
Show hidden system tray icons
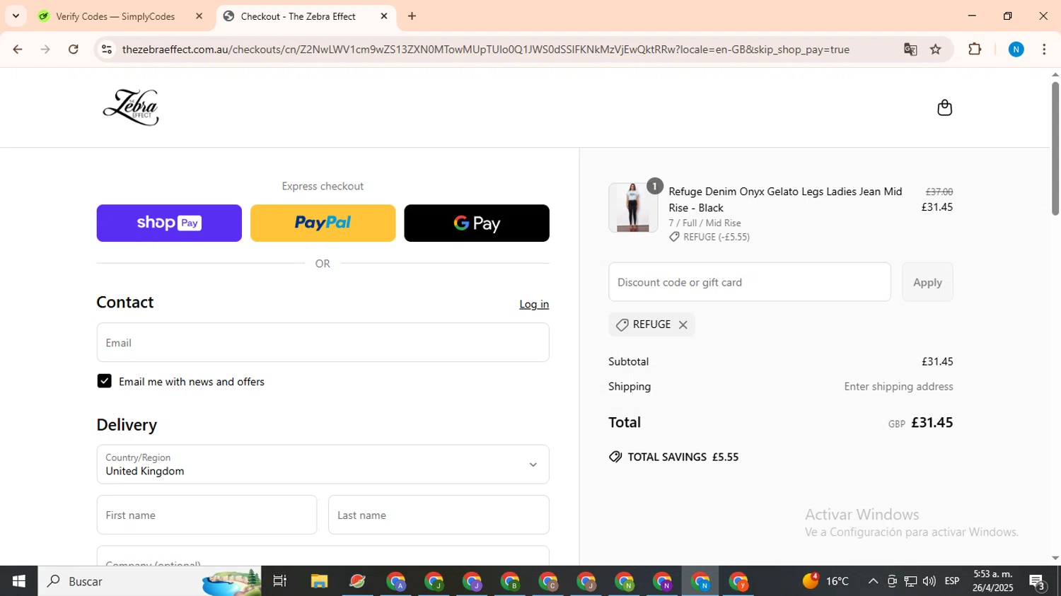click(x=873, y=581)
